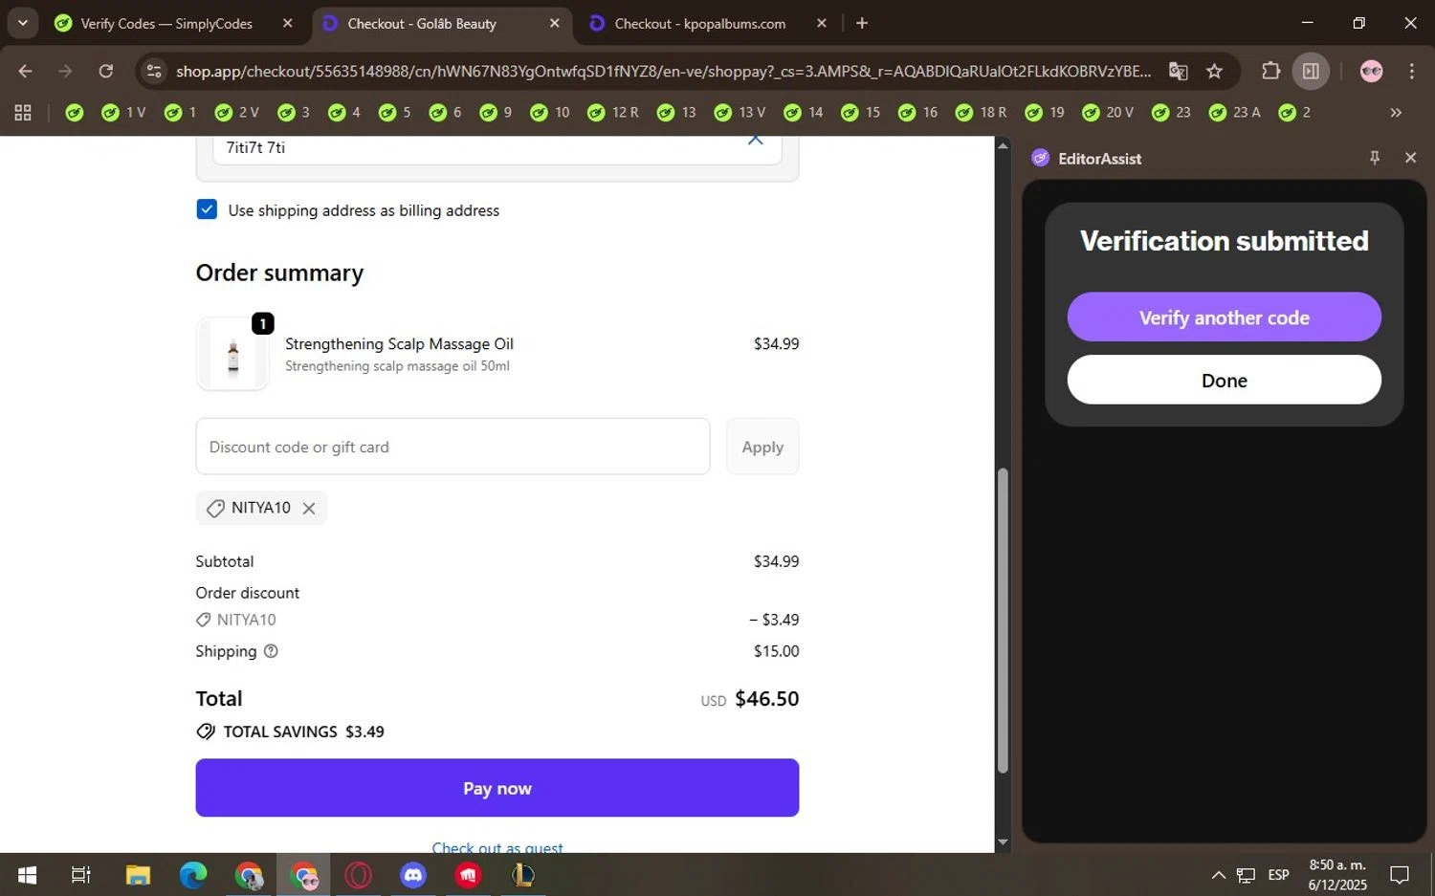Open the notification center icon

point(1400,875)
